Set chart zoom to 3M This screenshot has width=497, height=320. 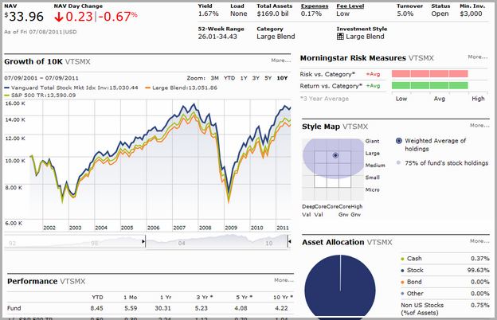pos(214,78)
